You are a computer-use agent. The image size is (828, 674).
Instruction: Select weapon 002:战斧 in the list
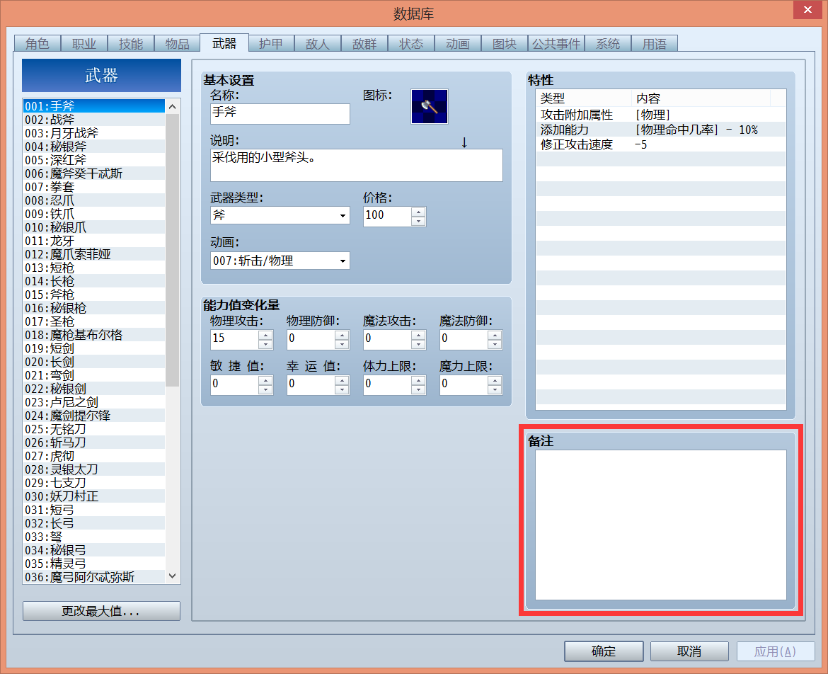click(x=94, y=120)
